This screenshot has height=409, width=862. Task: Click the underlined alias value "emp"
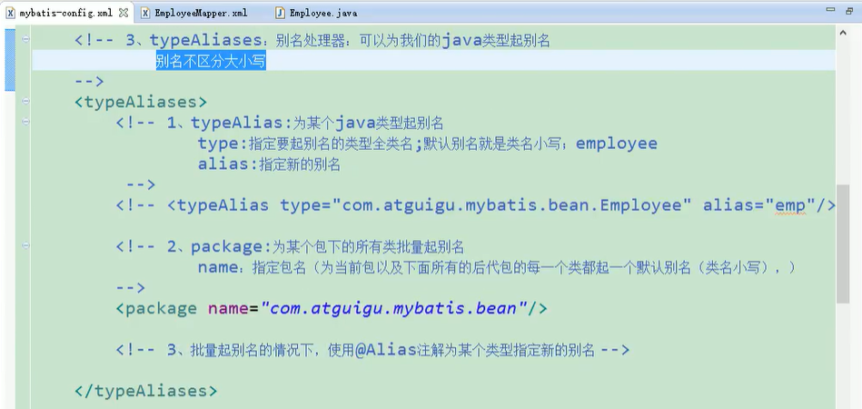coord(789,205)
